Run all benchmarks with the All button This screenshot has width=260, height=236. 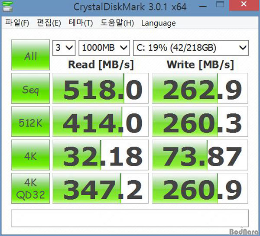(30, 55)
